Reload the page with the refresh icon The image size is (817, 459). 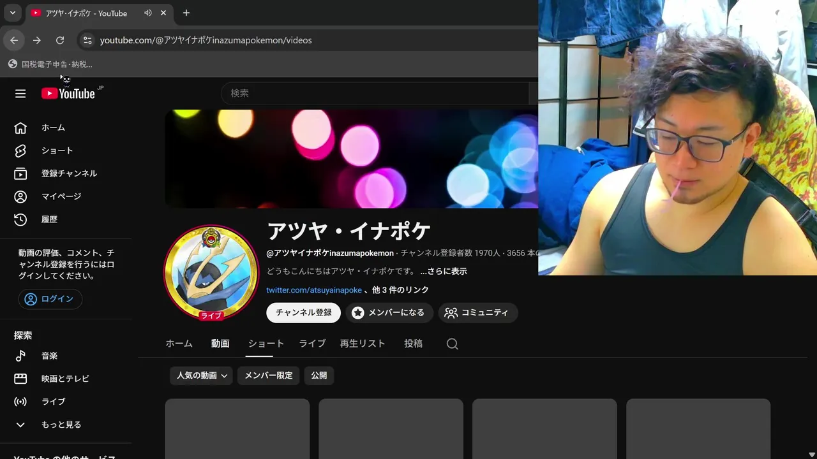(x=60, y=40)
